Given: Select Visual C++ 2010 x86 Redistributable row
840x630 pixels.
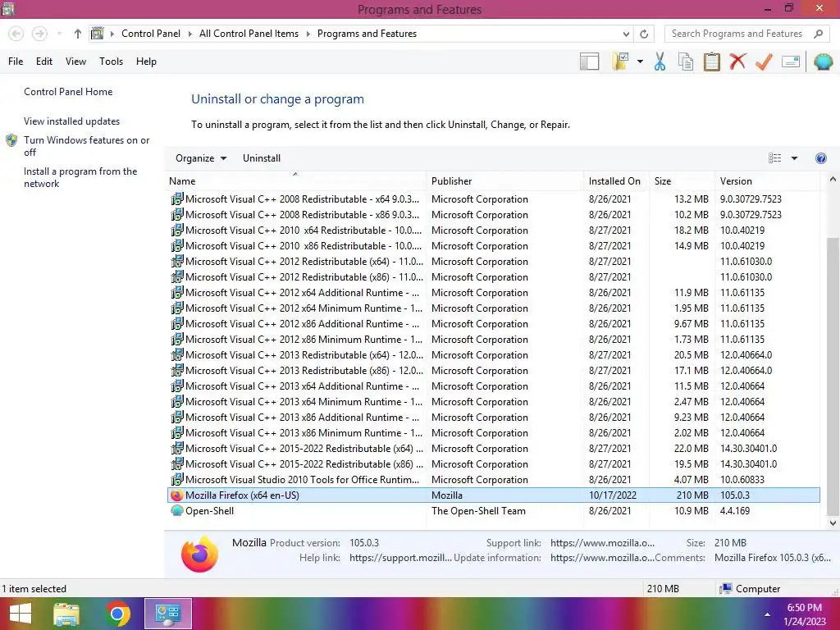Looking at the screenshot, I should coord(493,246).
